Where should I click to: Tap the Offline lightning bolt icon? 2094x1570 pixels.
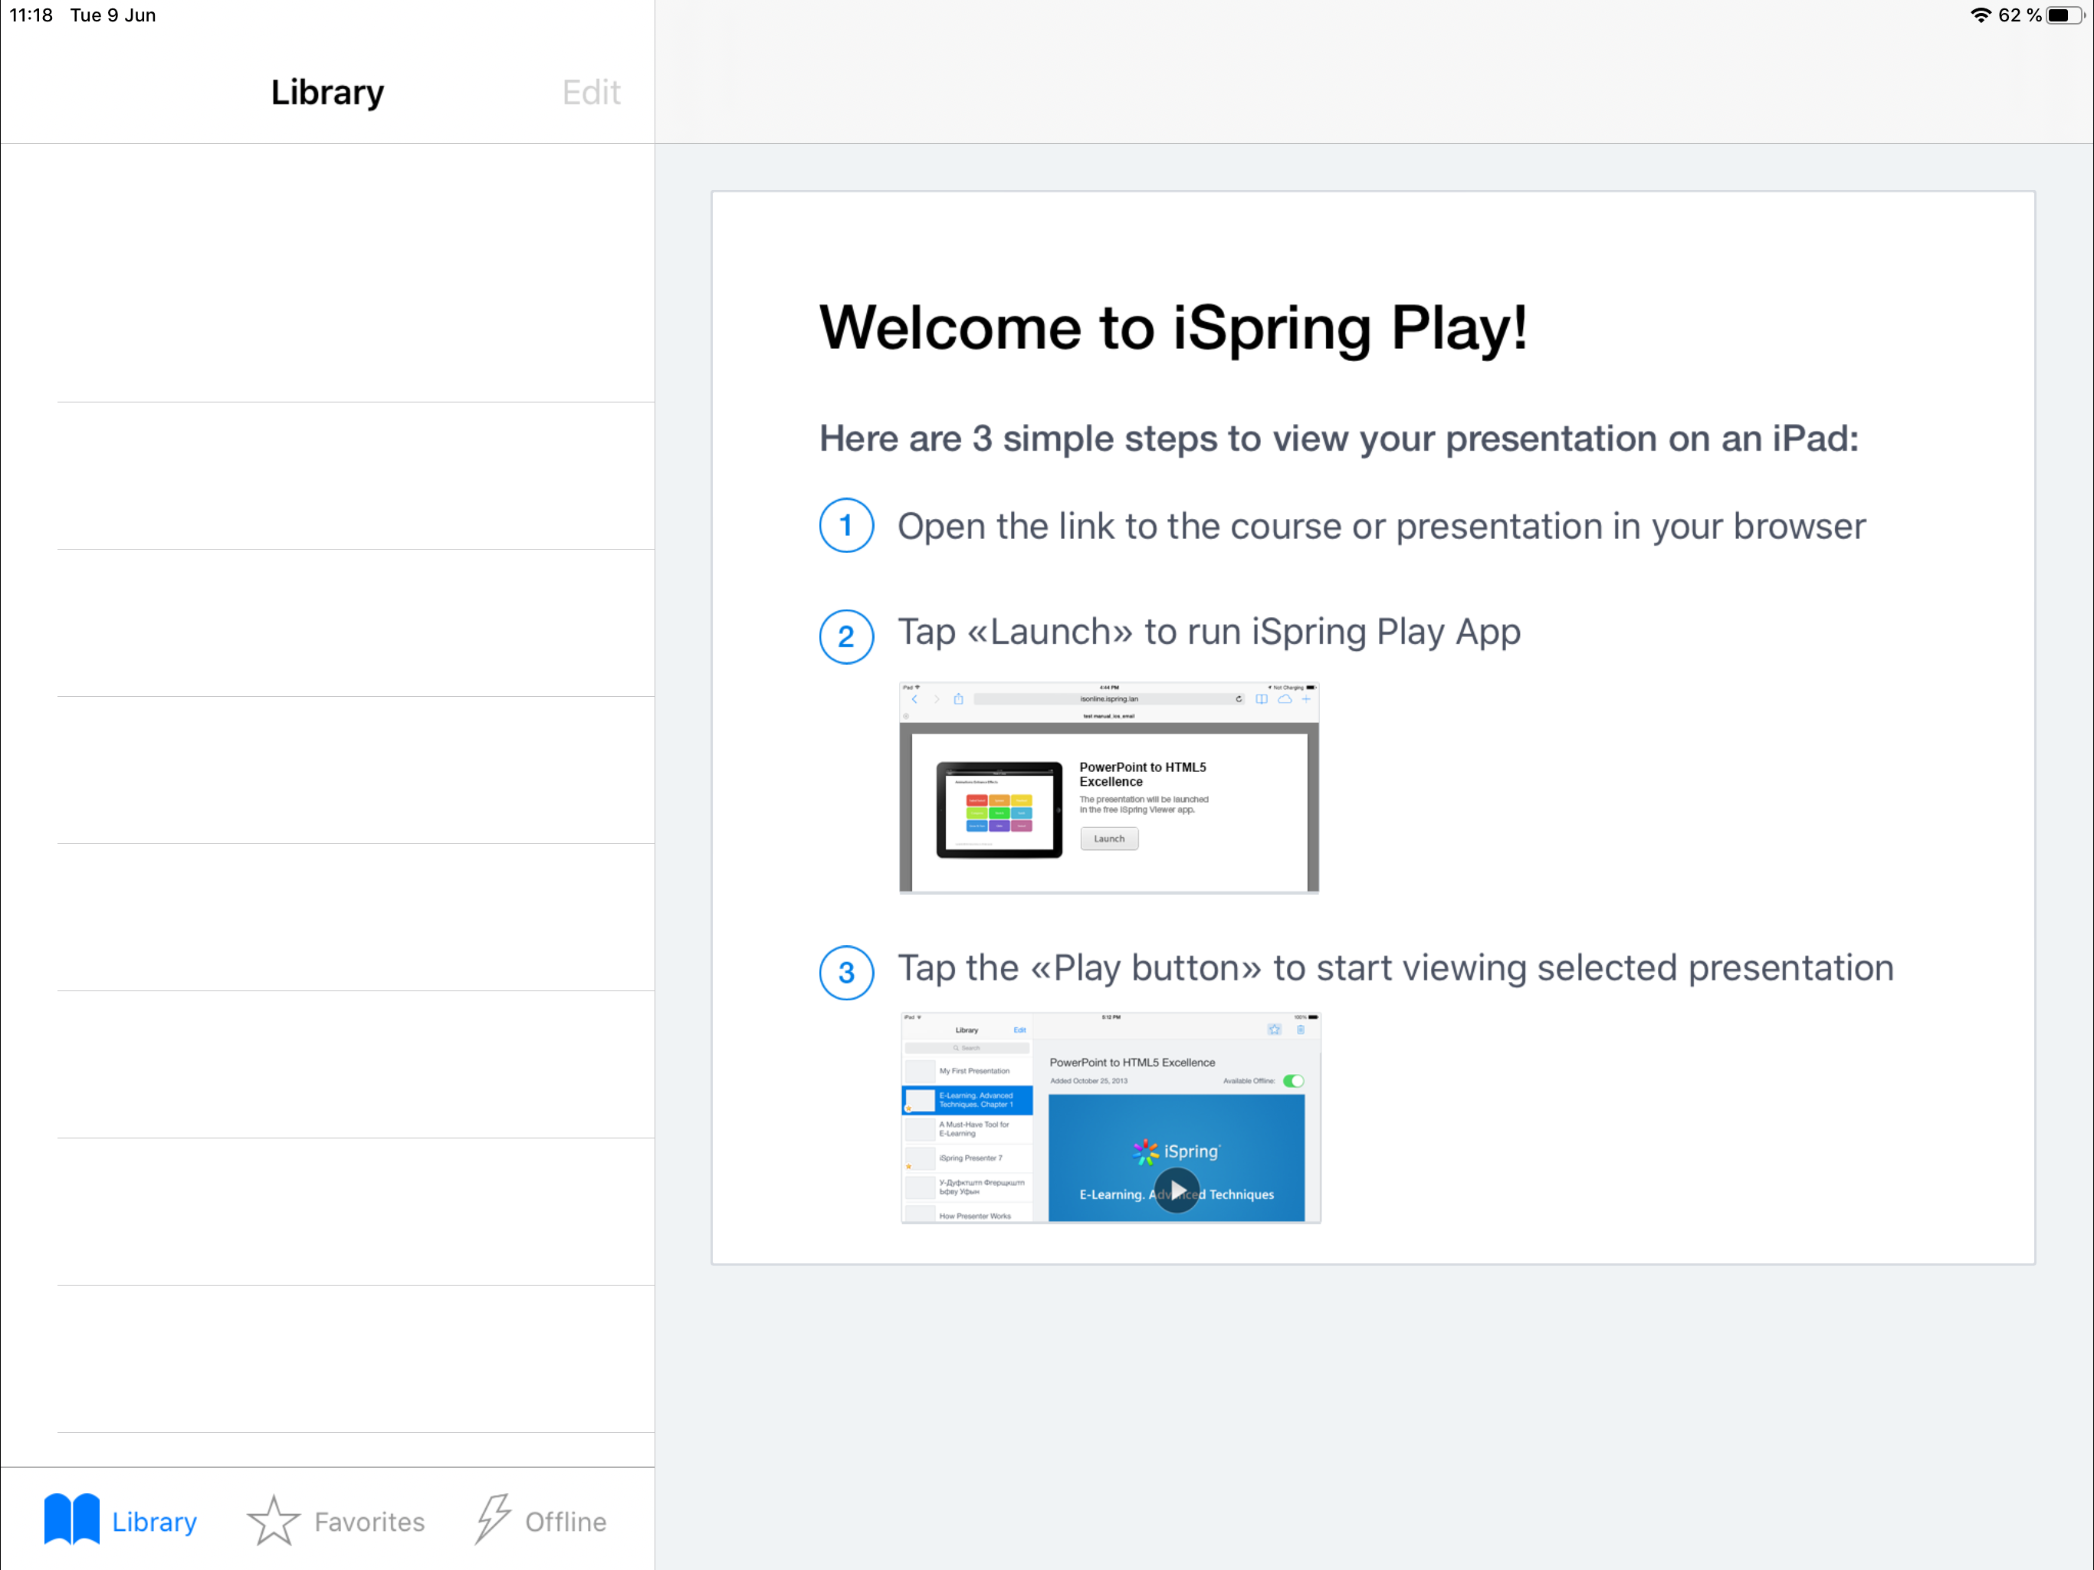(493, 1520)
